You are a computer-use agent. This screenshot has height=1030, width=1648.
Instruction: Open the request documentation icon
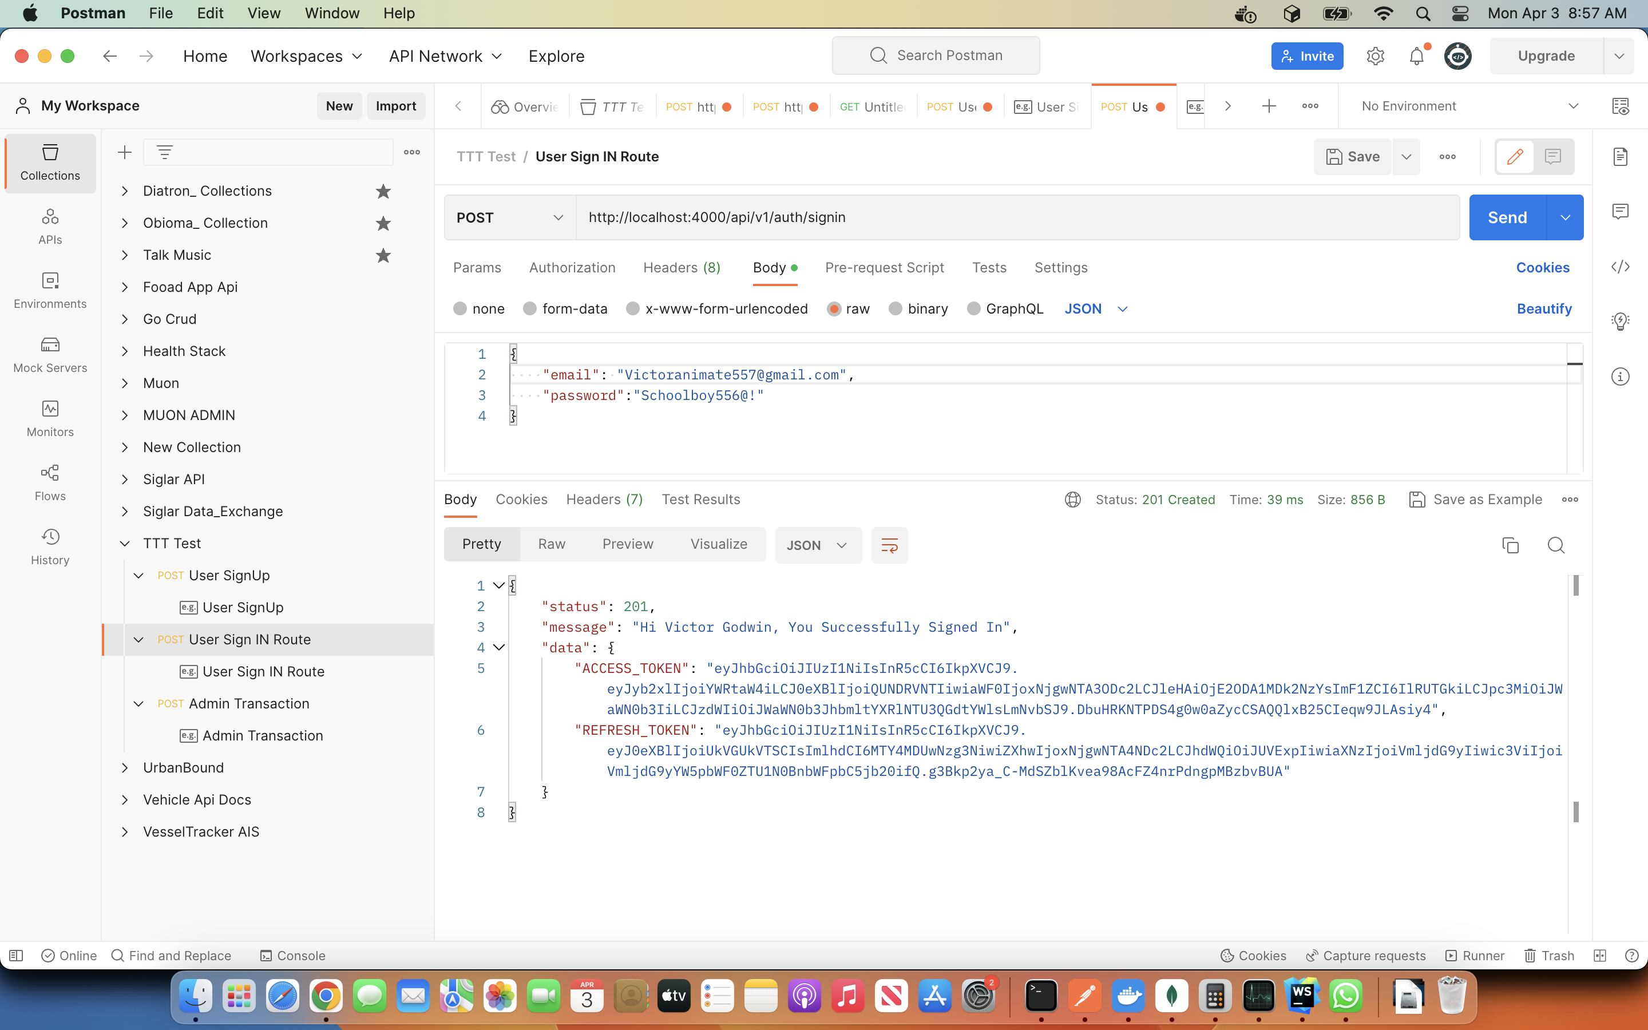[1620, 157]
